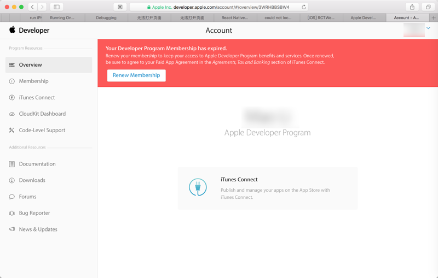Viewport: 438px width, 278px height.
Task: Click the CloudKit Dashboard cloud icon
Action: point(11,114)
